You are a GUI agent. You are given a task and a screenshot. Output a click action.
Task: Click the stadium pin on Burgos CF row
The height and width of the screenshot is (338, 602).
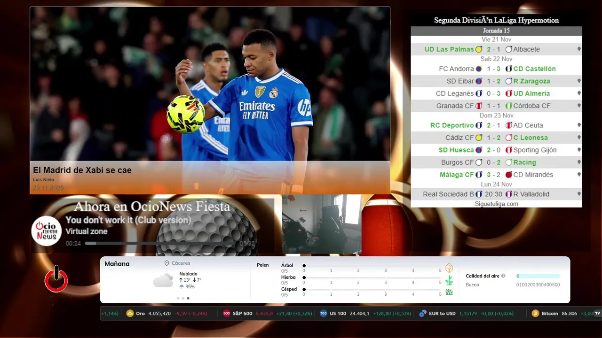pos(579,162)
